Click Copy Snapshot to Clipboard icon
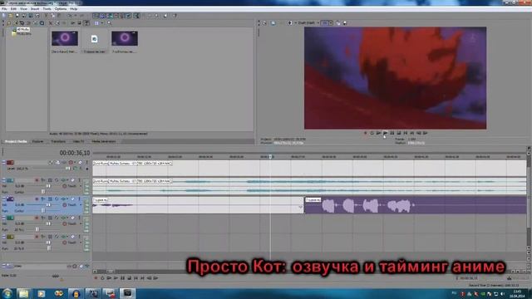This screenshot has width=532, height=299. click(x=338, y=23)
